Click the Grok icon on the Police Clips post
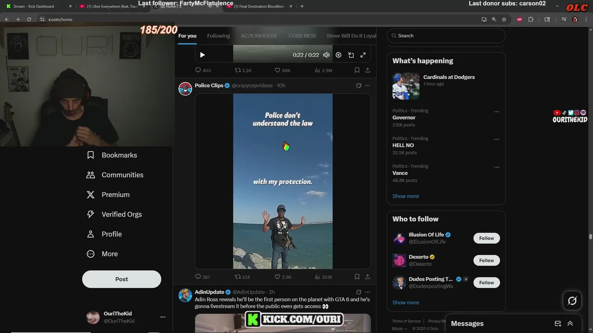593x333 pixels. (x=359, y=86)
